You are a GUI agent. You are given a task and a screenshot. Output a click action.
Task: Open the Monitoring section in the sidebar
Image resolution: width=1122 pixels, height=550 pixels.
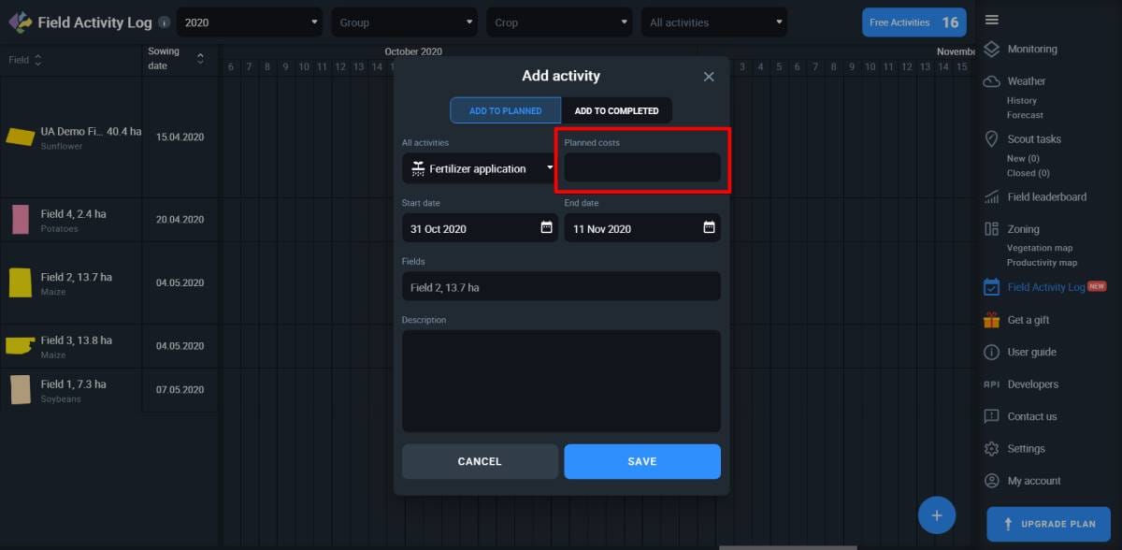pyautogui.click(x=991, y=49)
